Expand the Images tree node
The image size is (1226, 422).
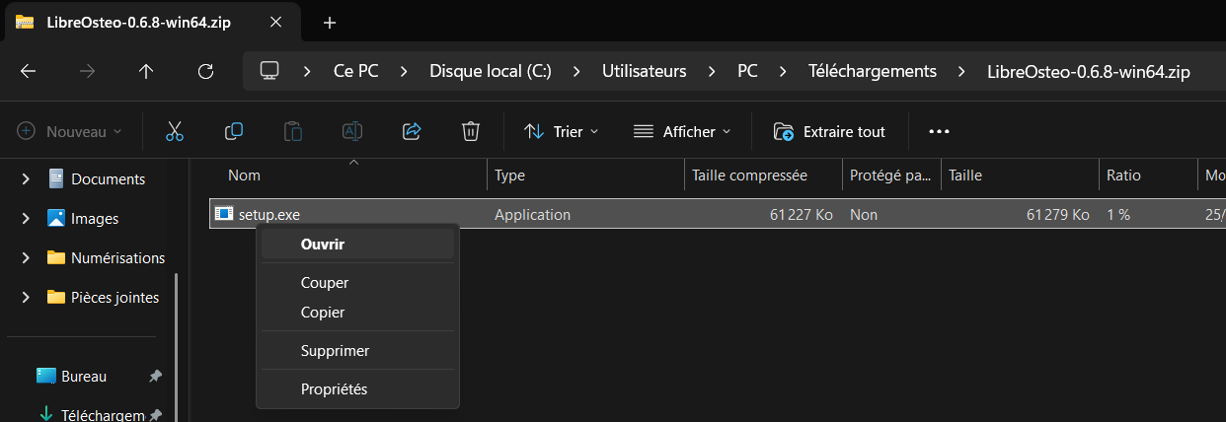(26, 218)
